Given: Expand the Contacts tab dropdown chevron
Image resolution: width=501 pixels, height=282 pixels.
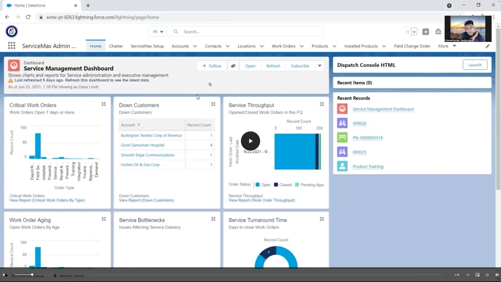Looking at the screenshot, I should coord(228,46).
